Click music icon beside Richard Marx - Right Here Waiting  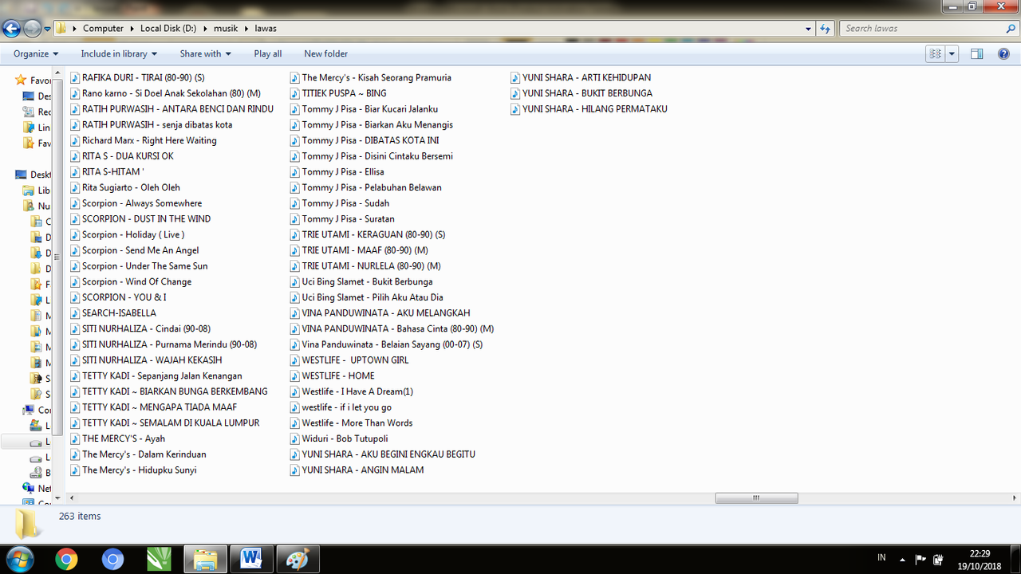75,140
